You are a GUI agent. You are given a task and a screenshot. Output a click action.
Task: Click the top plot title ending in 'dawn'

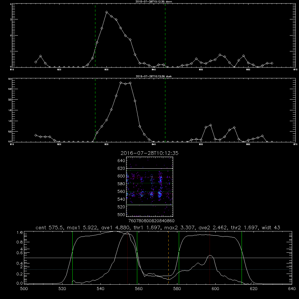[x=154, y=1]
